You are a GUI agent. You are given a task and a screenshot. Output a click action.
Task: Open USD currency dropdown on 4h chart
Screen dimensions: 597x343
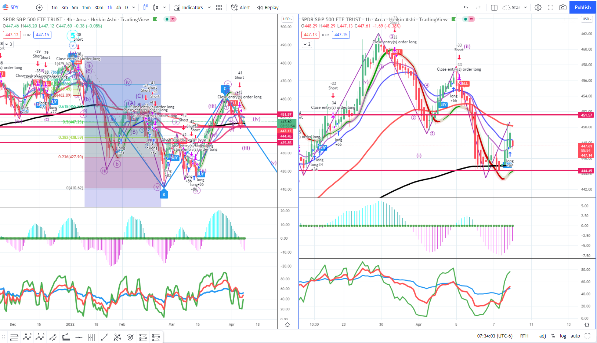pos(288,19)
